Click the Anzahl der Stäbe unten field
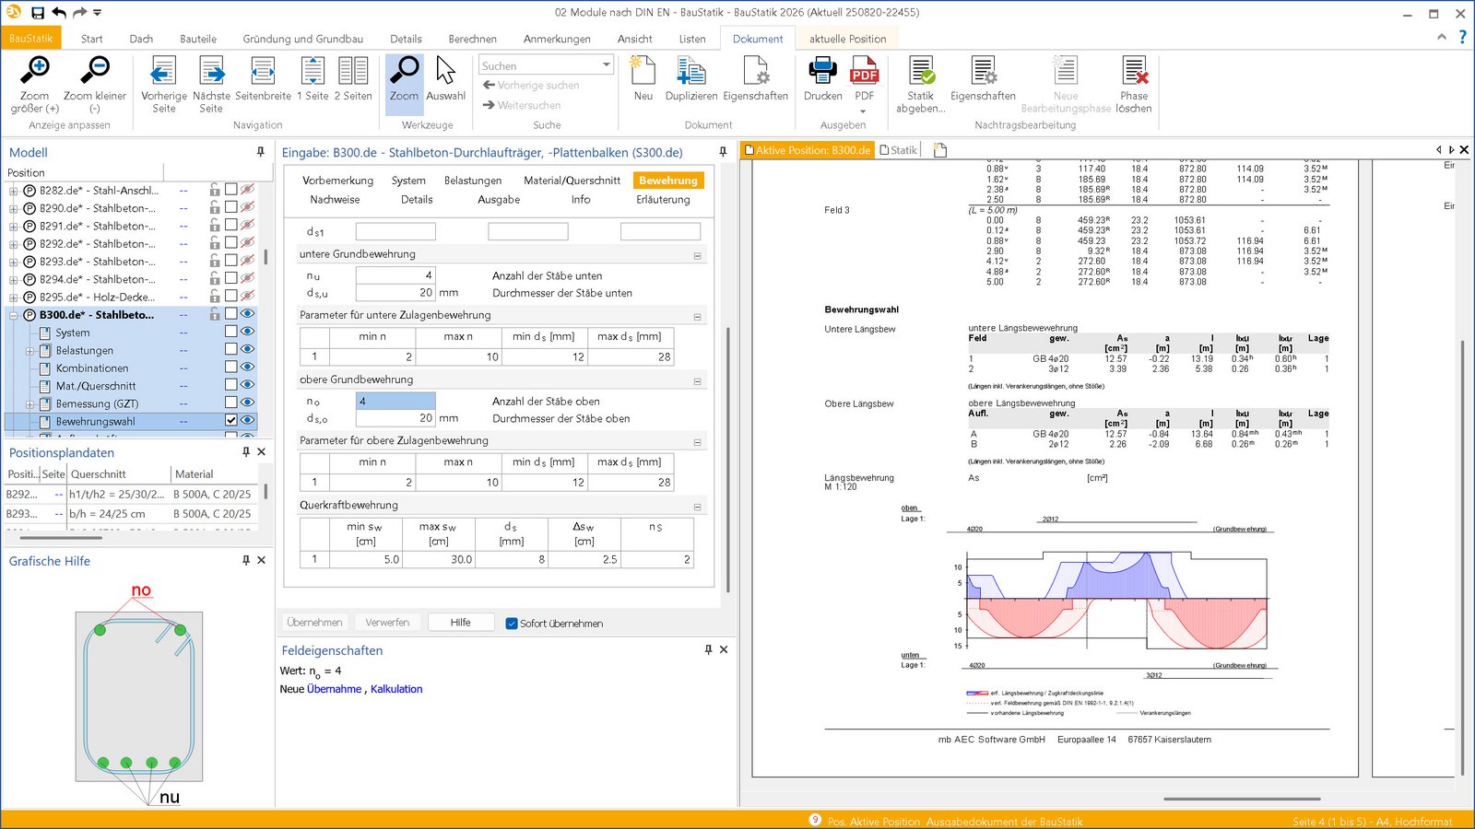The image size is (1475, 829). (395, 275)
